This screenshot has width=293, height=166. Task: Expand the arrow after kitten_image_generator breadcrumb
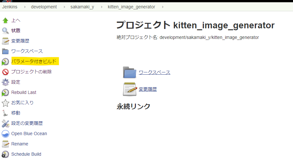162,7
